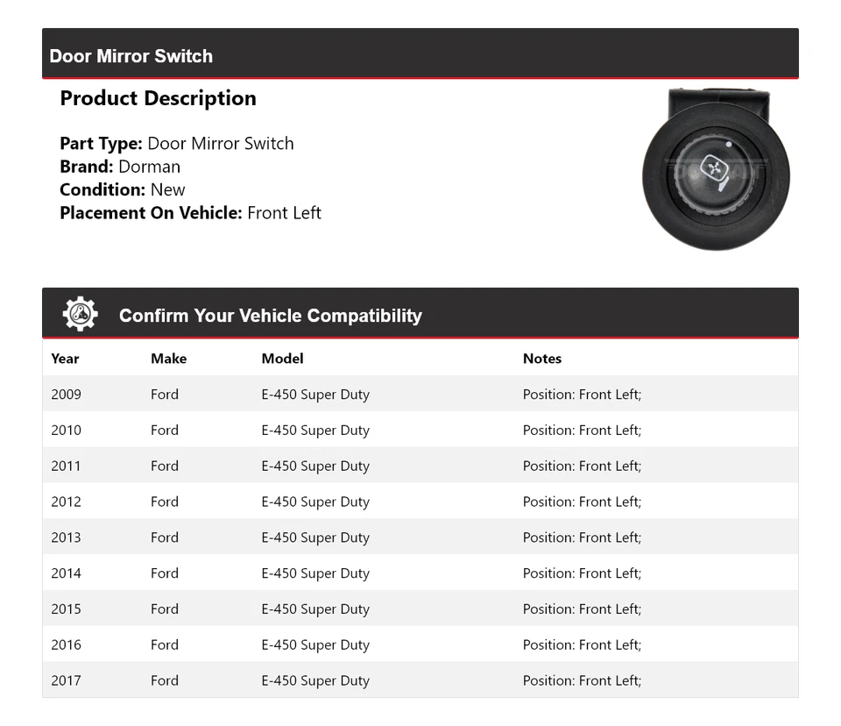Viewport: 841px width, 726px height.
Task: Click the E-450 Super Duty model in 2016 row
Action: (x=315, y=645)
